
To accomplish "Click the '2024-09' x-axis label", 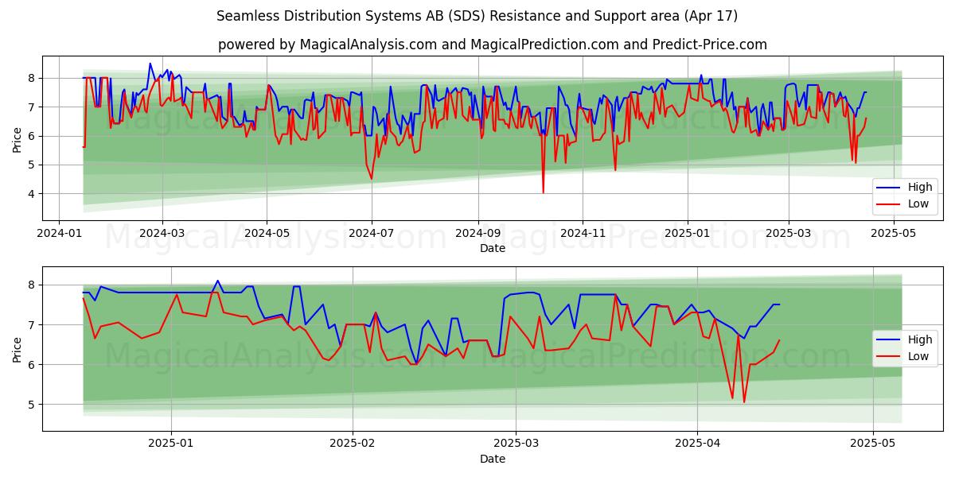I will (x=478, y=235).
